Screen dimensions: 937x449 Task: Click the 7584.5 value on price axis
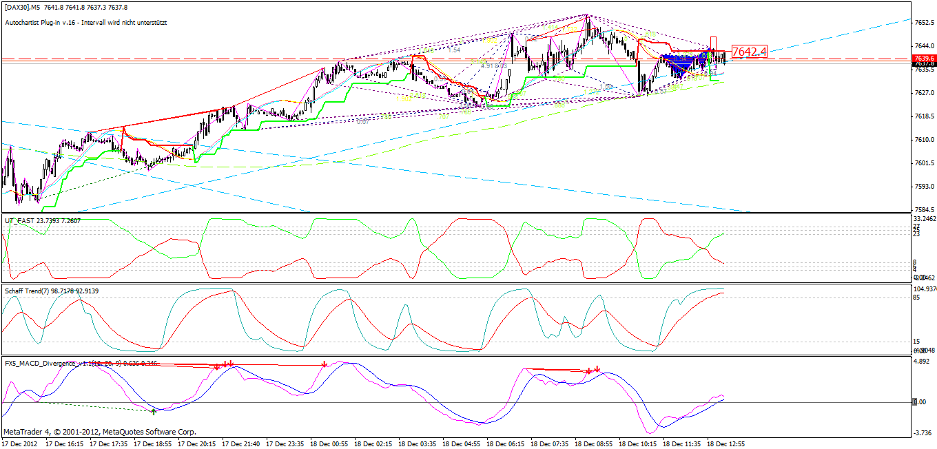[924, 209]
